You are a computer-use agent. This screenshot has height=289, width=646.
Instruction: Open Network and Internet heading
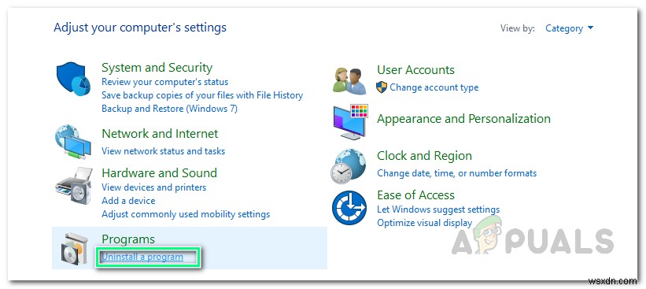[x=160, y=133]
